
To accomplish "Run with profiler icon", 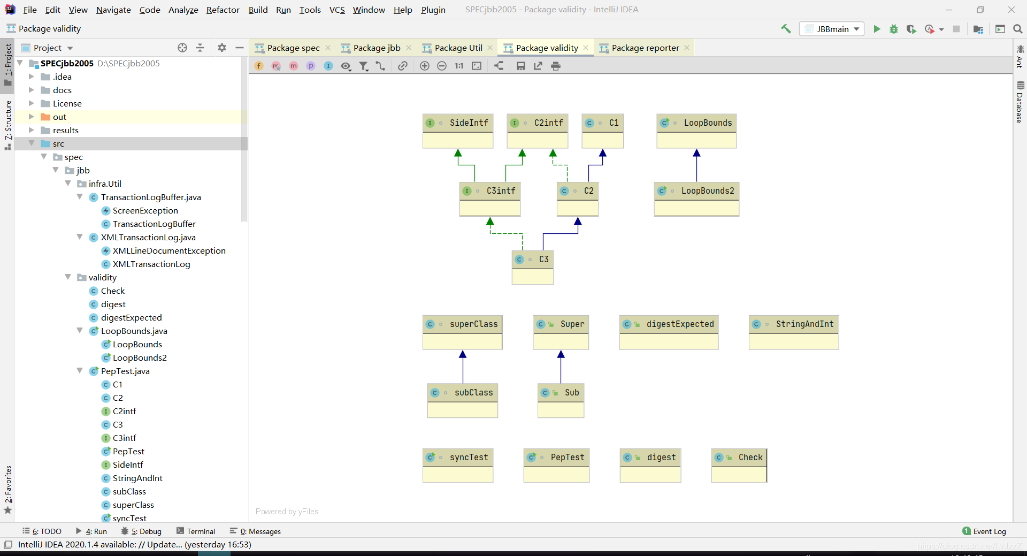I will coord(930,29).
